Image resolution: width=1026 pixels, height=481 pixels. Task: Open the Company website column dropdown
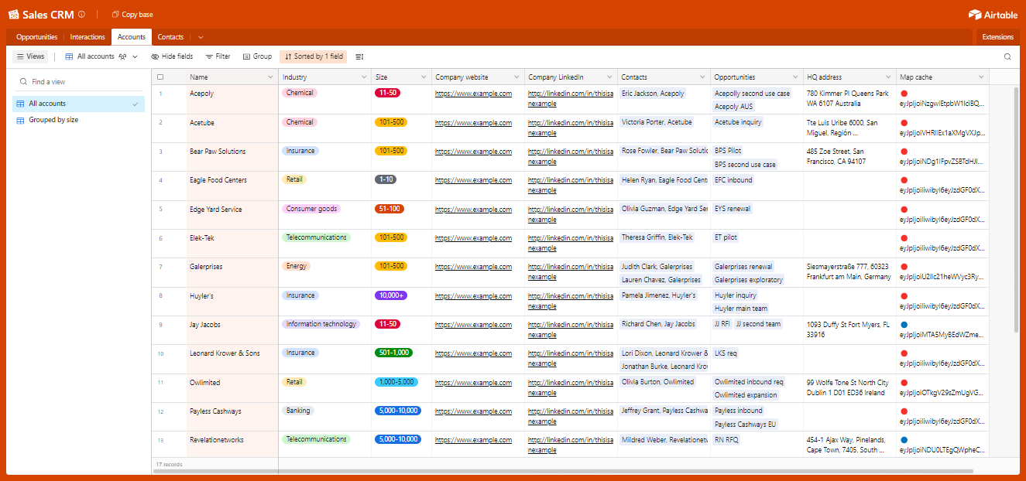[x=516, y=77]
